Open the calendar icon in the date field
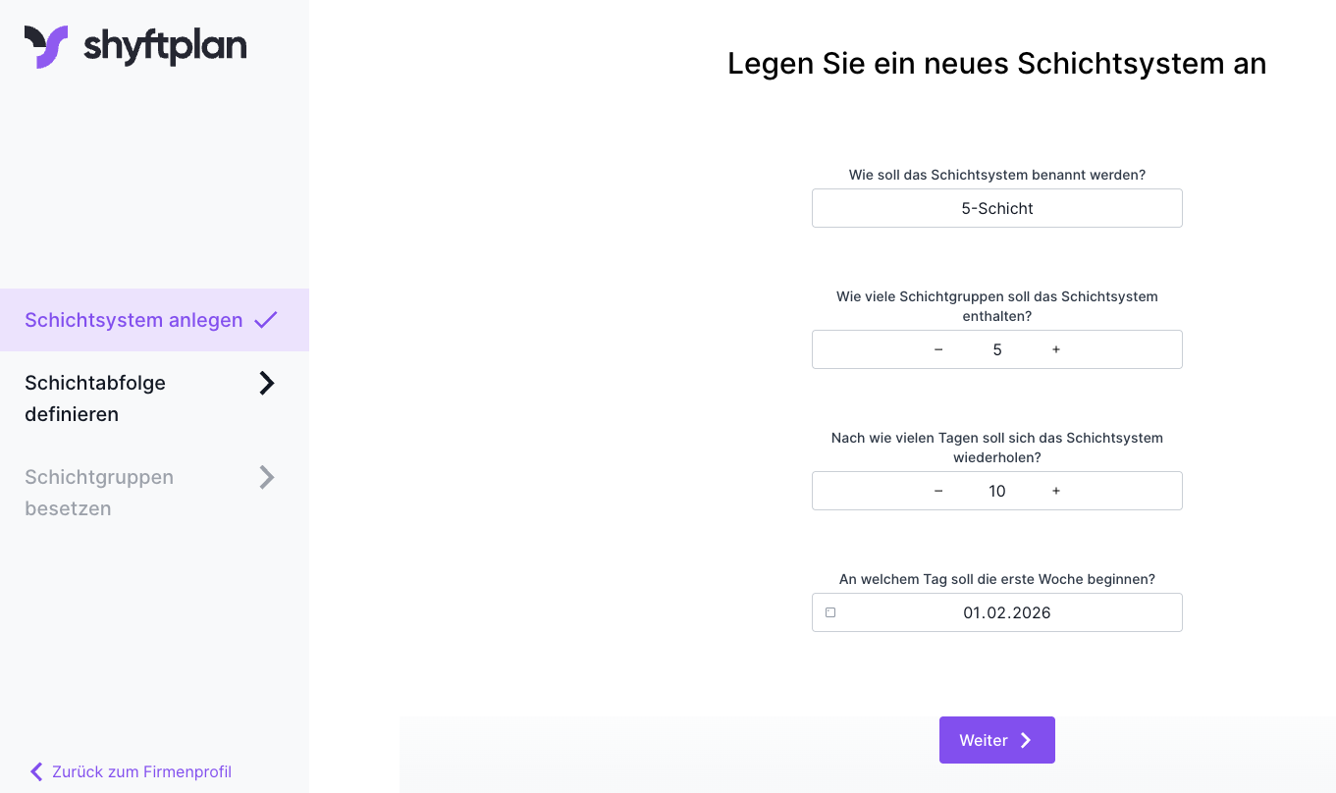This screenshot has height=793, width=1336. click(830, 612)
